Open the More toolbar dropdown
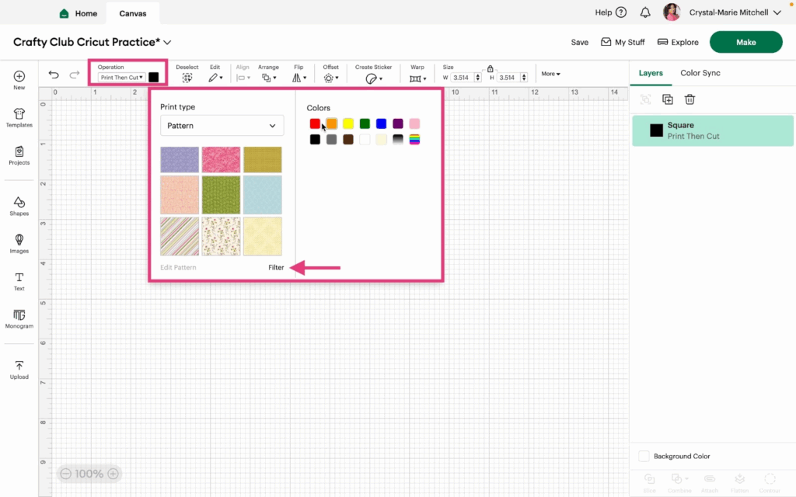The width and height of the screenshot is (796, 497). coord(551,74)
